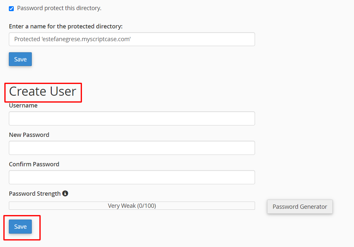Focus the New Password text box
Viewport: 354px width, 247px height.
132,148
